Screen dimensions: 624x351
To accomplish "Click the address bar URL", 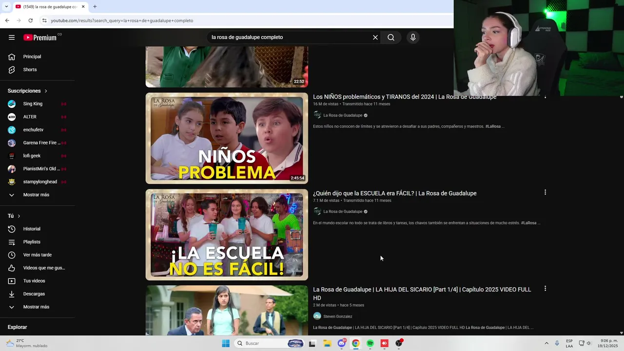I will click(122, 20).
